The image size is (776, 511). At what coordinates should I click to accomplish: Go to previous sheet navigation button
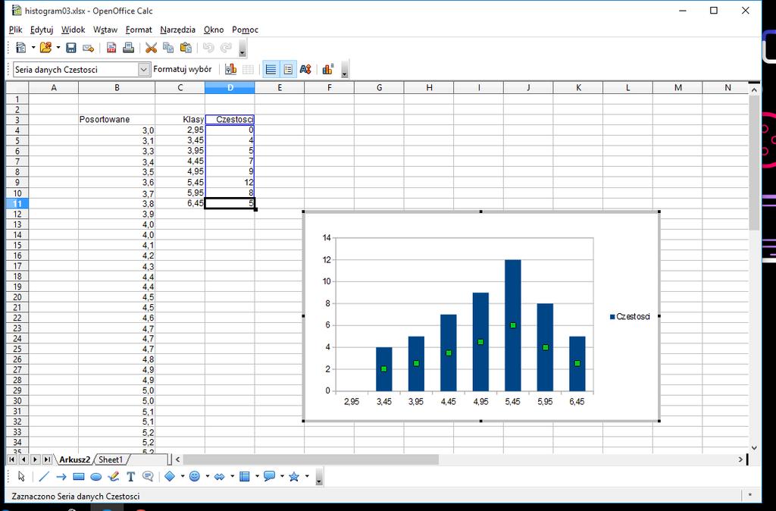(x=23, y=459)
